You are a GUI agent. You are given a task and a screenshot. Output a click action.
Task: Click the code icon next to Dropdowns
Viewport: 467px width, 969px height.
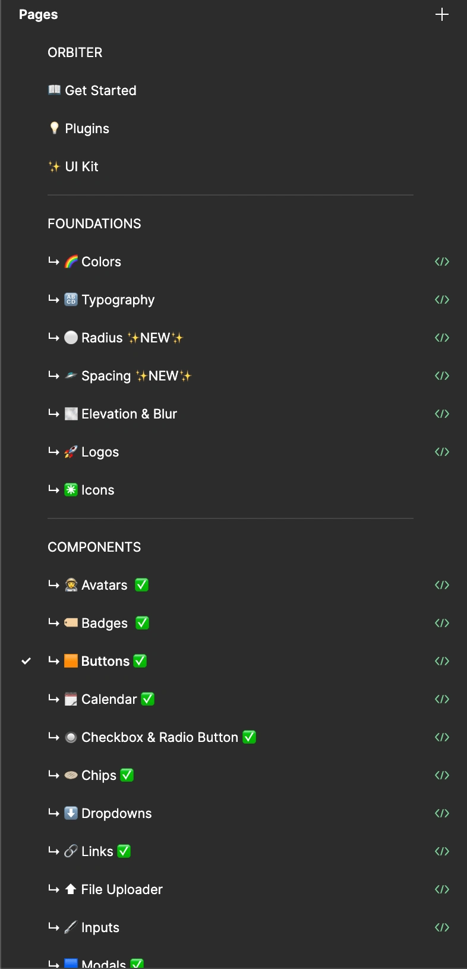tap(441, 813)
